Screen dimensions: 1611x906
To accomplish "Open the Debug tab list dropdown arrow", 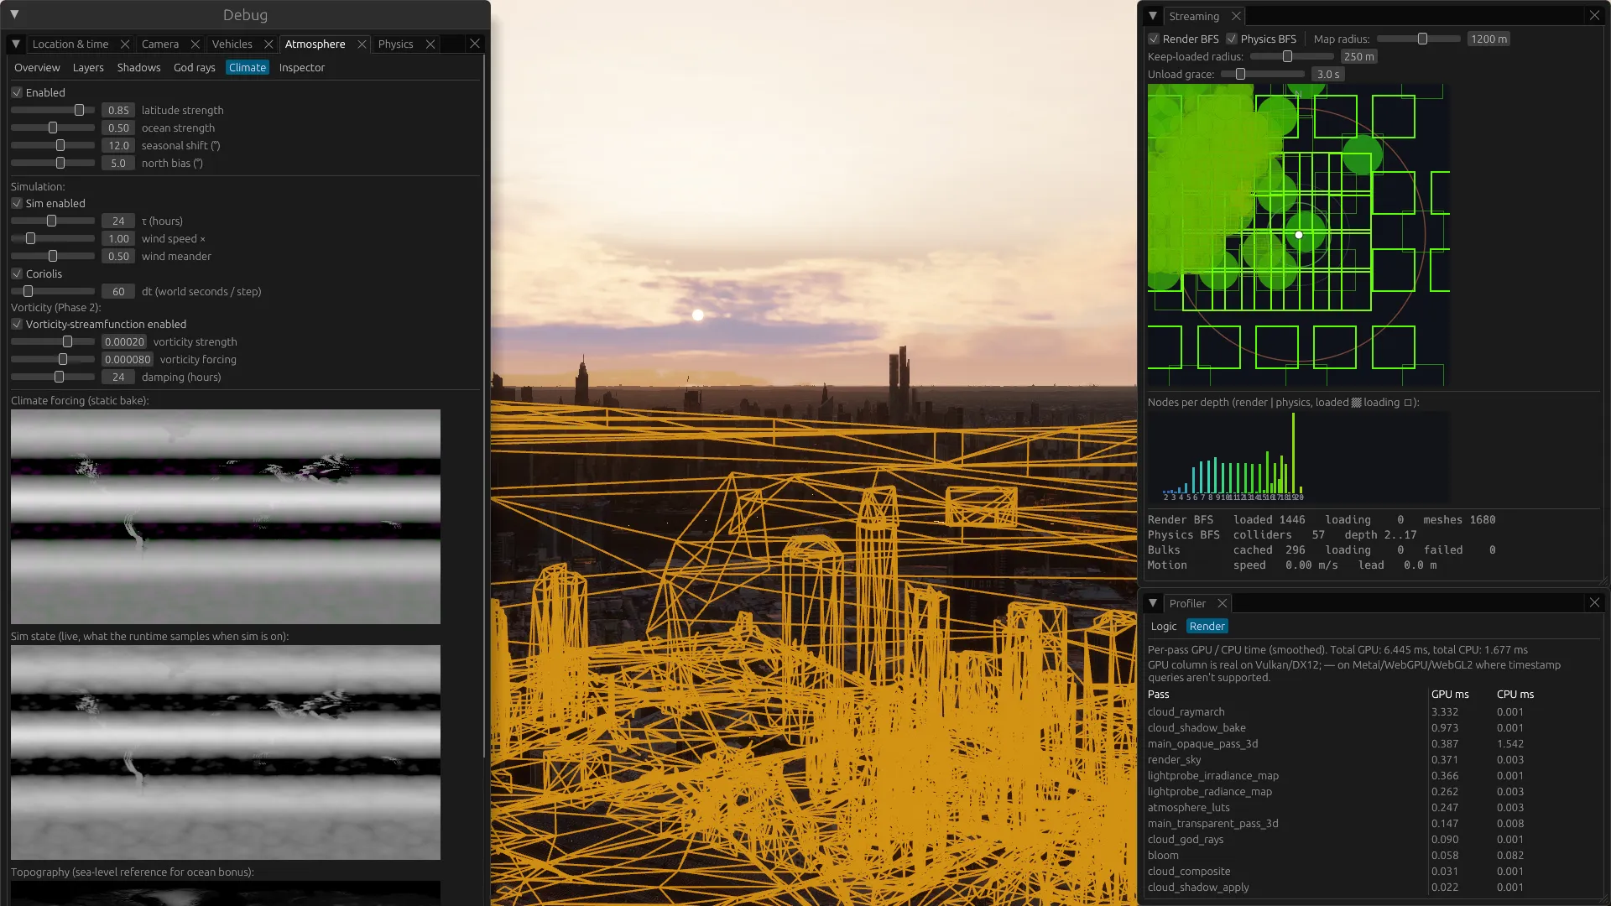I will point(16,44).
